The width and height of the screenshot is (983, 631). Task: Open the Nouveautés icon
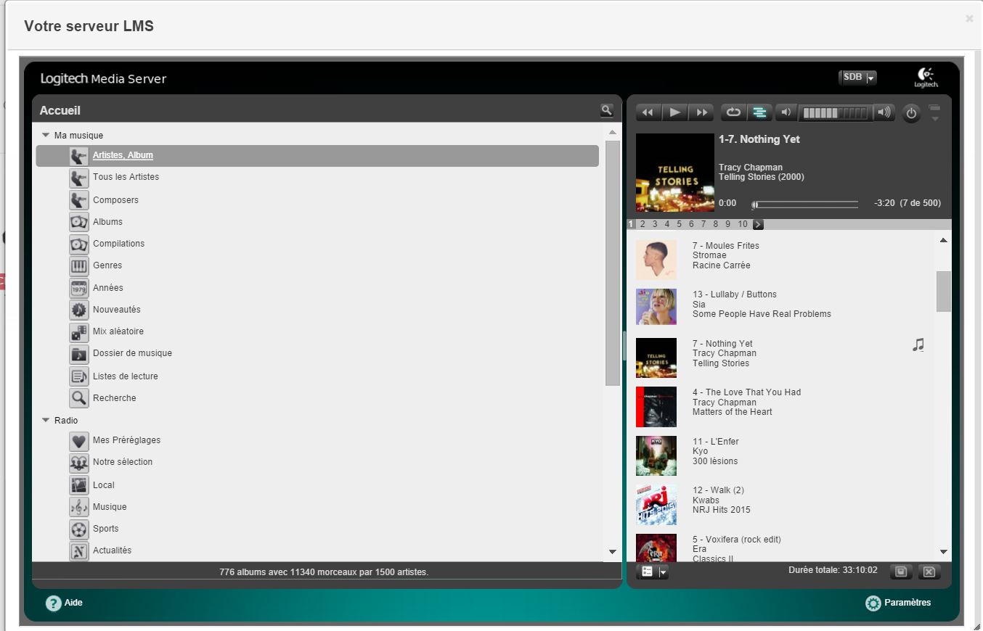pos(79,310)
